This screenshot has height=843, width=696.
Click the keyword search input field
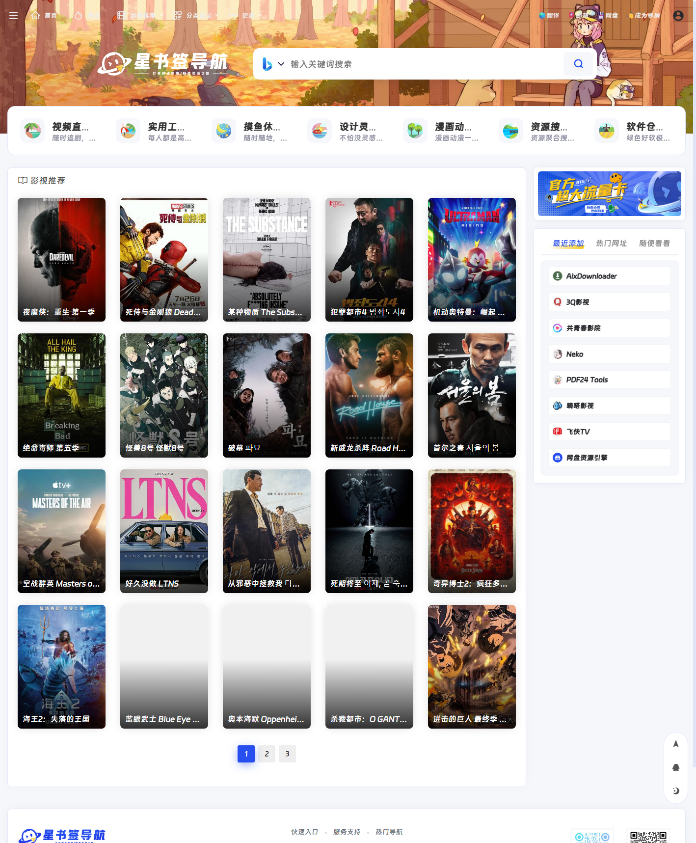[x=422, y=64]
